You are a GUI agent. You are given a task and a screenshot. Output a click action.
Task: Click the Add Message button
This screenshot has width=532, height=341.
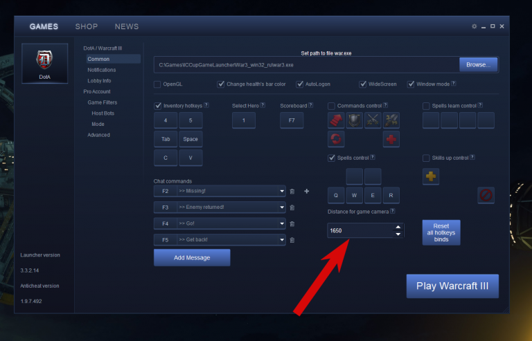pyautogui.click(x=192, y=258)
